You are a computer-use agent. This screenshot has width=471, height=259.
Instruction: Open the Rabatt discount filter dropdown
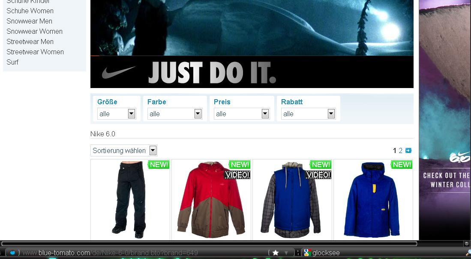point(308,114)
